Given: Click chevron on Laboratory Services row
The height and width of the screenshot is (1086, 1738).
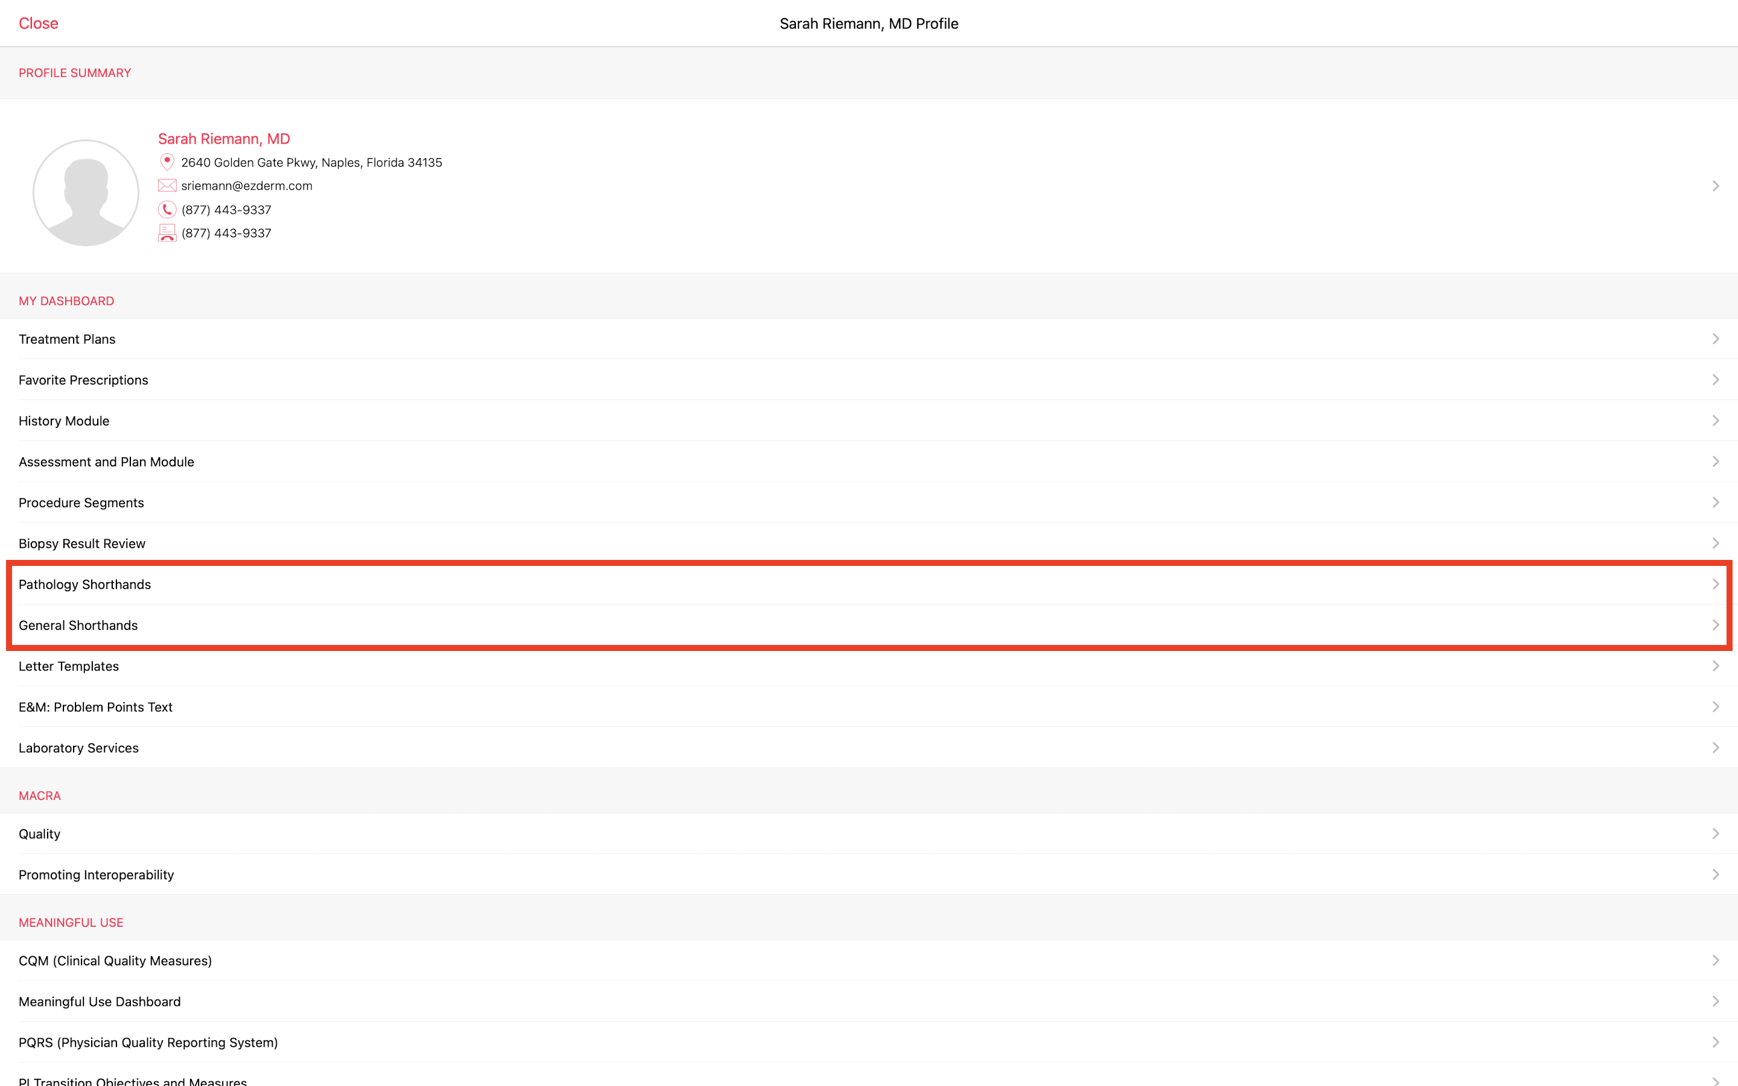Looking at the screenshot, I should click(1715, 748).
